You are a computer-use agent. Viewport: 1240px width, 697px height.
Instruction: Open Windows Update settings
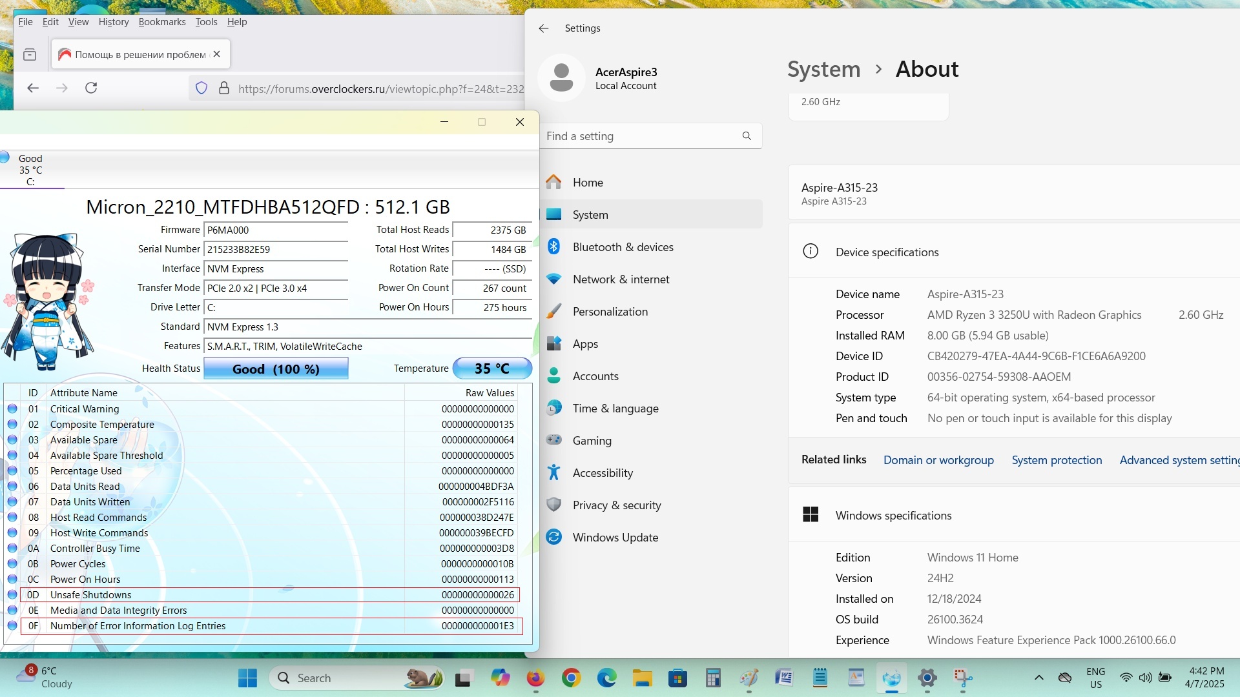pos(615,538)
